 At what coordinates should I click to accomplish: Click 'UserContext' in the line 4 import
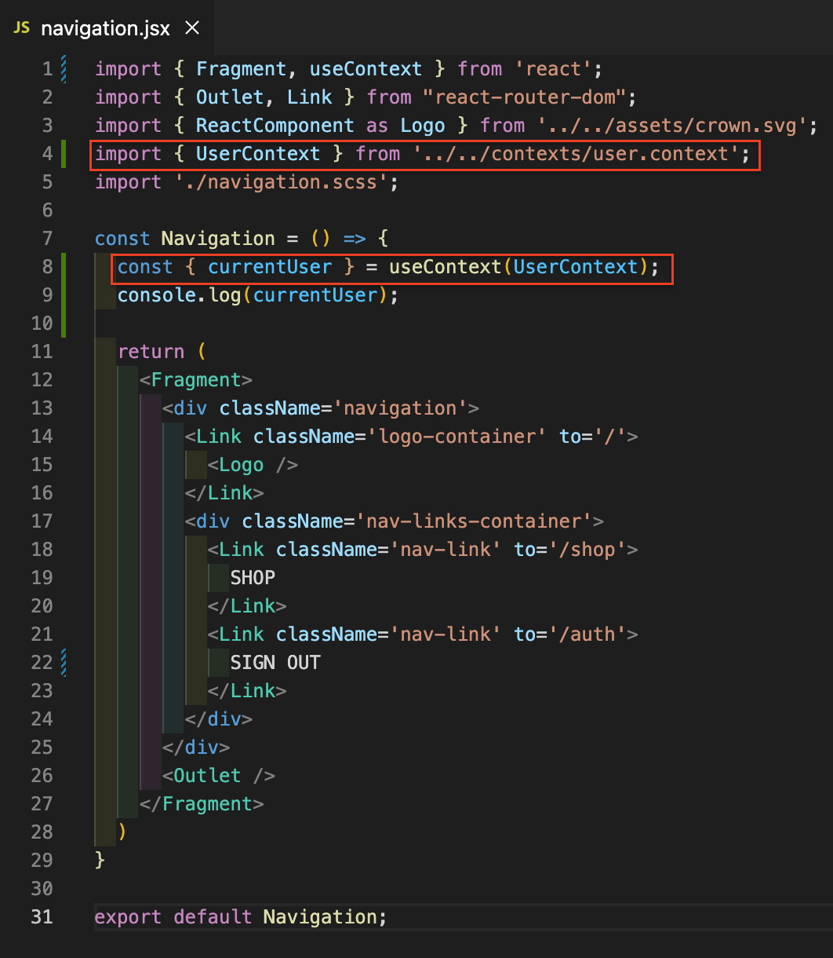pos(258,154)
